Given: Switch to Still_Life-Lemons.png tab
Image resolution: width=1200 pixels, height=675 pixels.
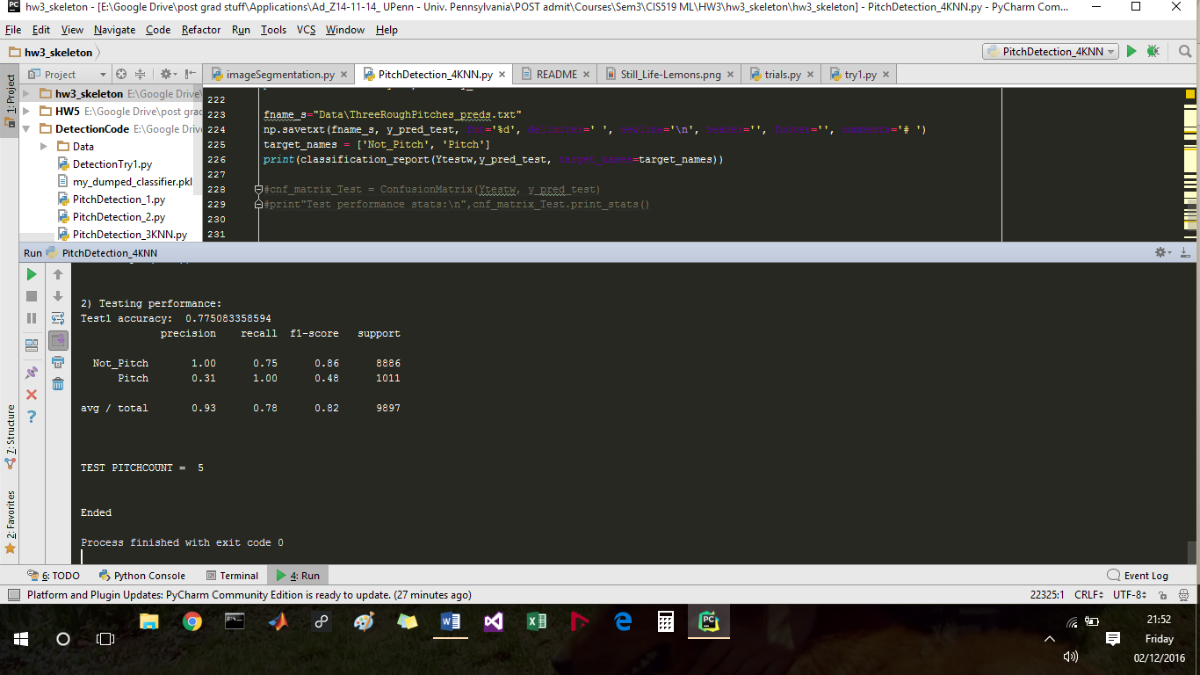Looking at the screenshot, I should (x=670, y=74).
